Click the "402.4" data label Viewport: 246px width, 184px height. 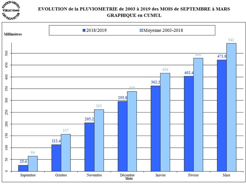189,73
